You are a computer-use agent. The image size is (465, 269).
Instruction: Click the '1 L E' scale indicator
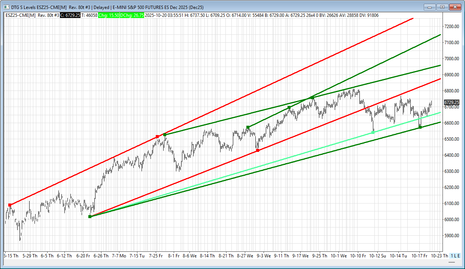(455, 256)
